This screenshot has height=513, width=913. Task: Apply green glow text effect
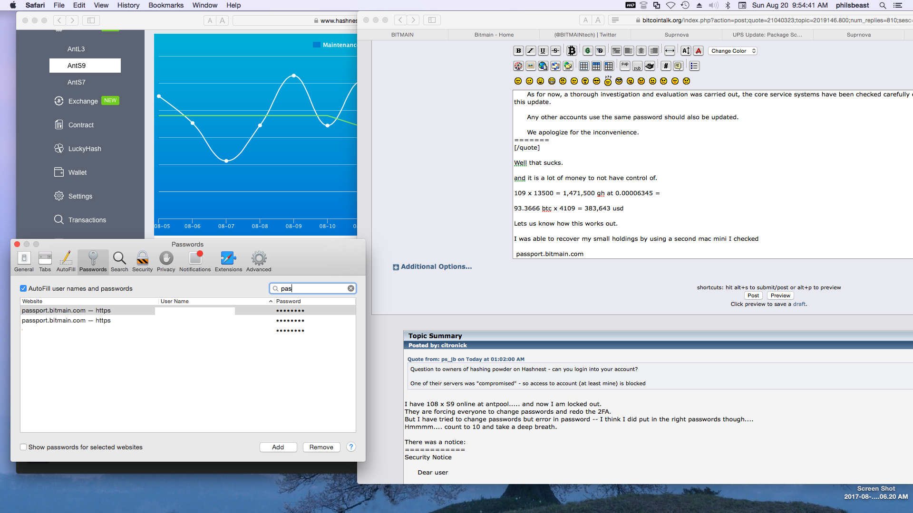pos(588,51)
